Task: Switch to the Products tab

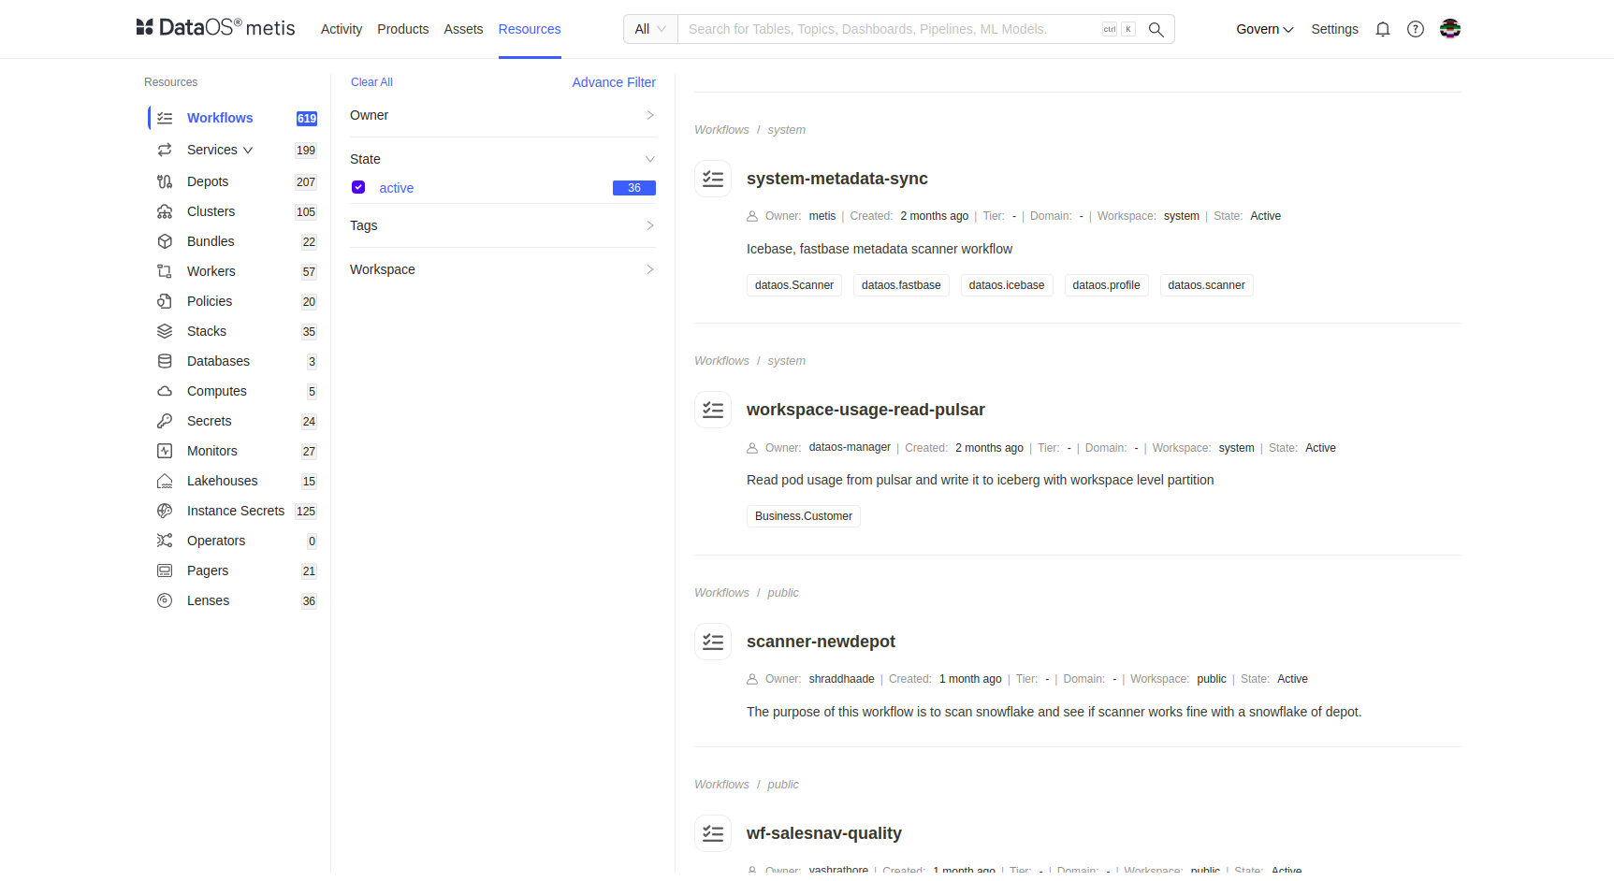Action: [x=403, y=29]
